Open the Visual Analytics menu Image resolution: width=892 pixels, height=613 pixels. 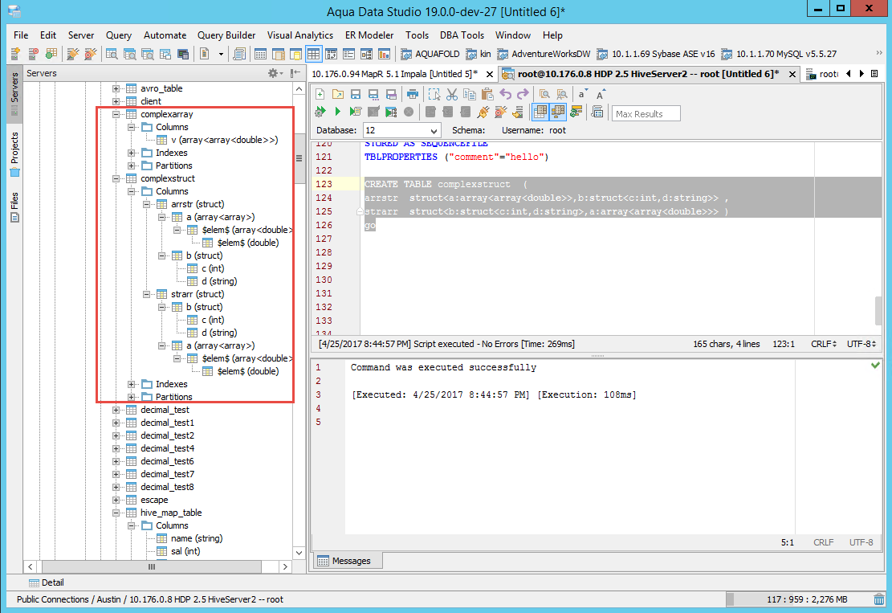(299, 35)
